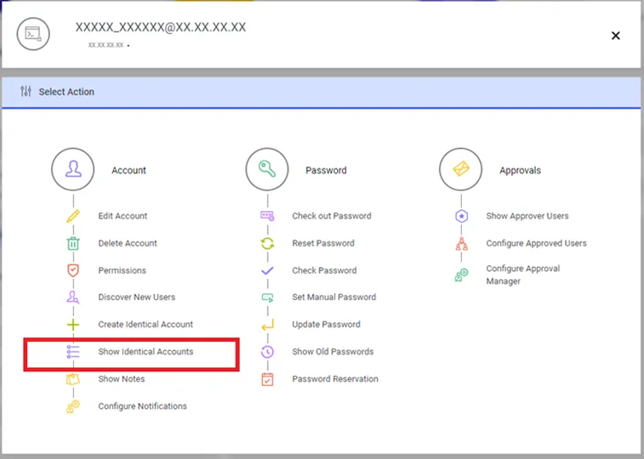The image size is (644, 459).
Task: Click the circular arrows Reset Password icon
Action: 267,243
